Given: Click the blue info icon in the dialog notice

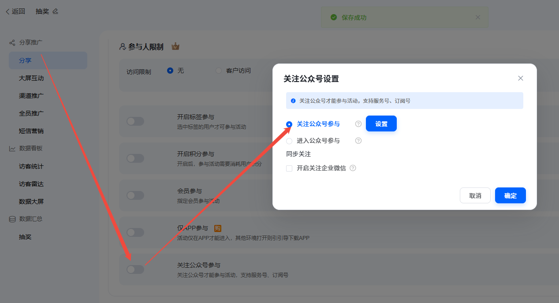Looking at the screenshot, I should (293, 101).
